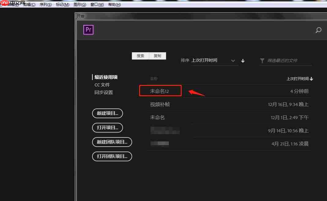
Task: Open the 帮助 menu
Action: (114, 4)
